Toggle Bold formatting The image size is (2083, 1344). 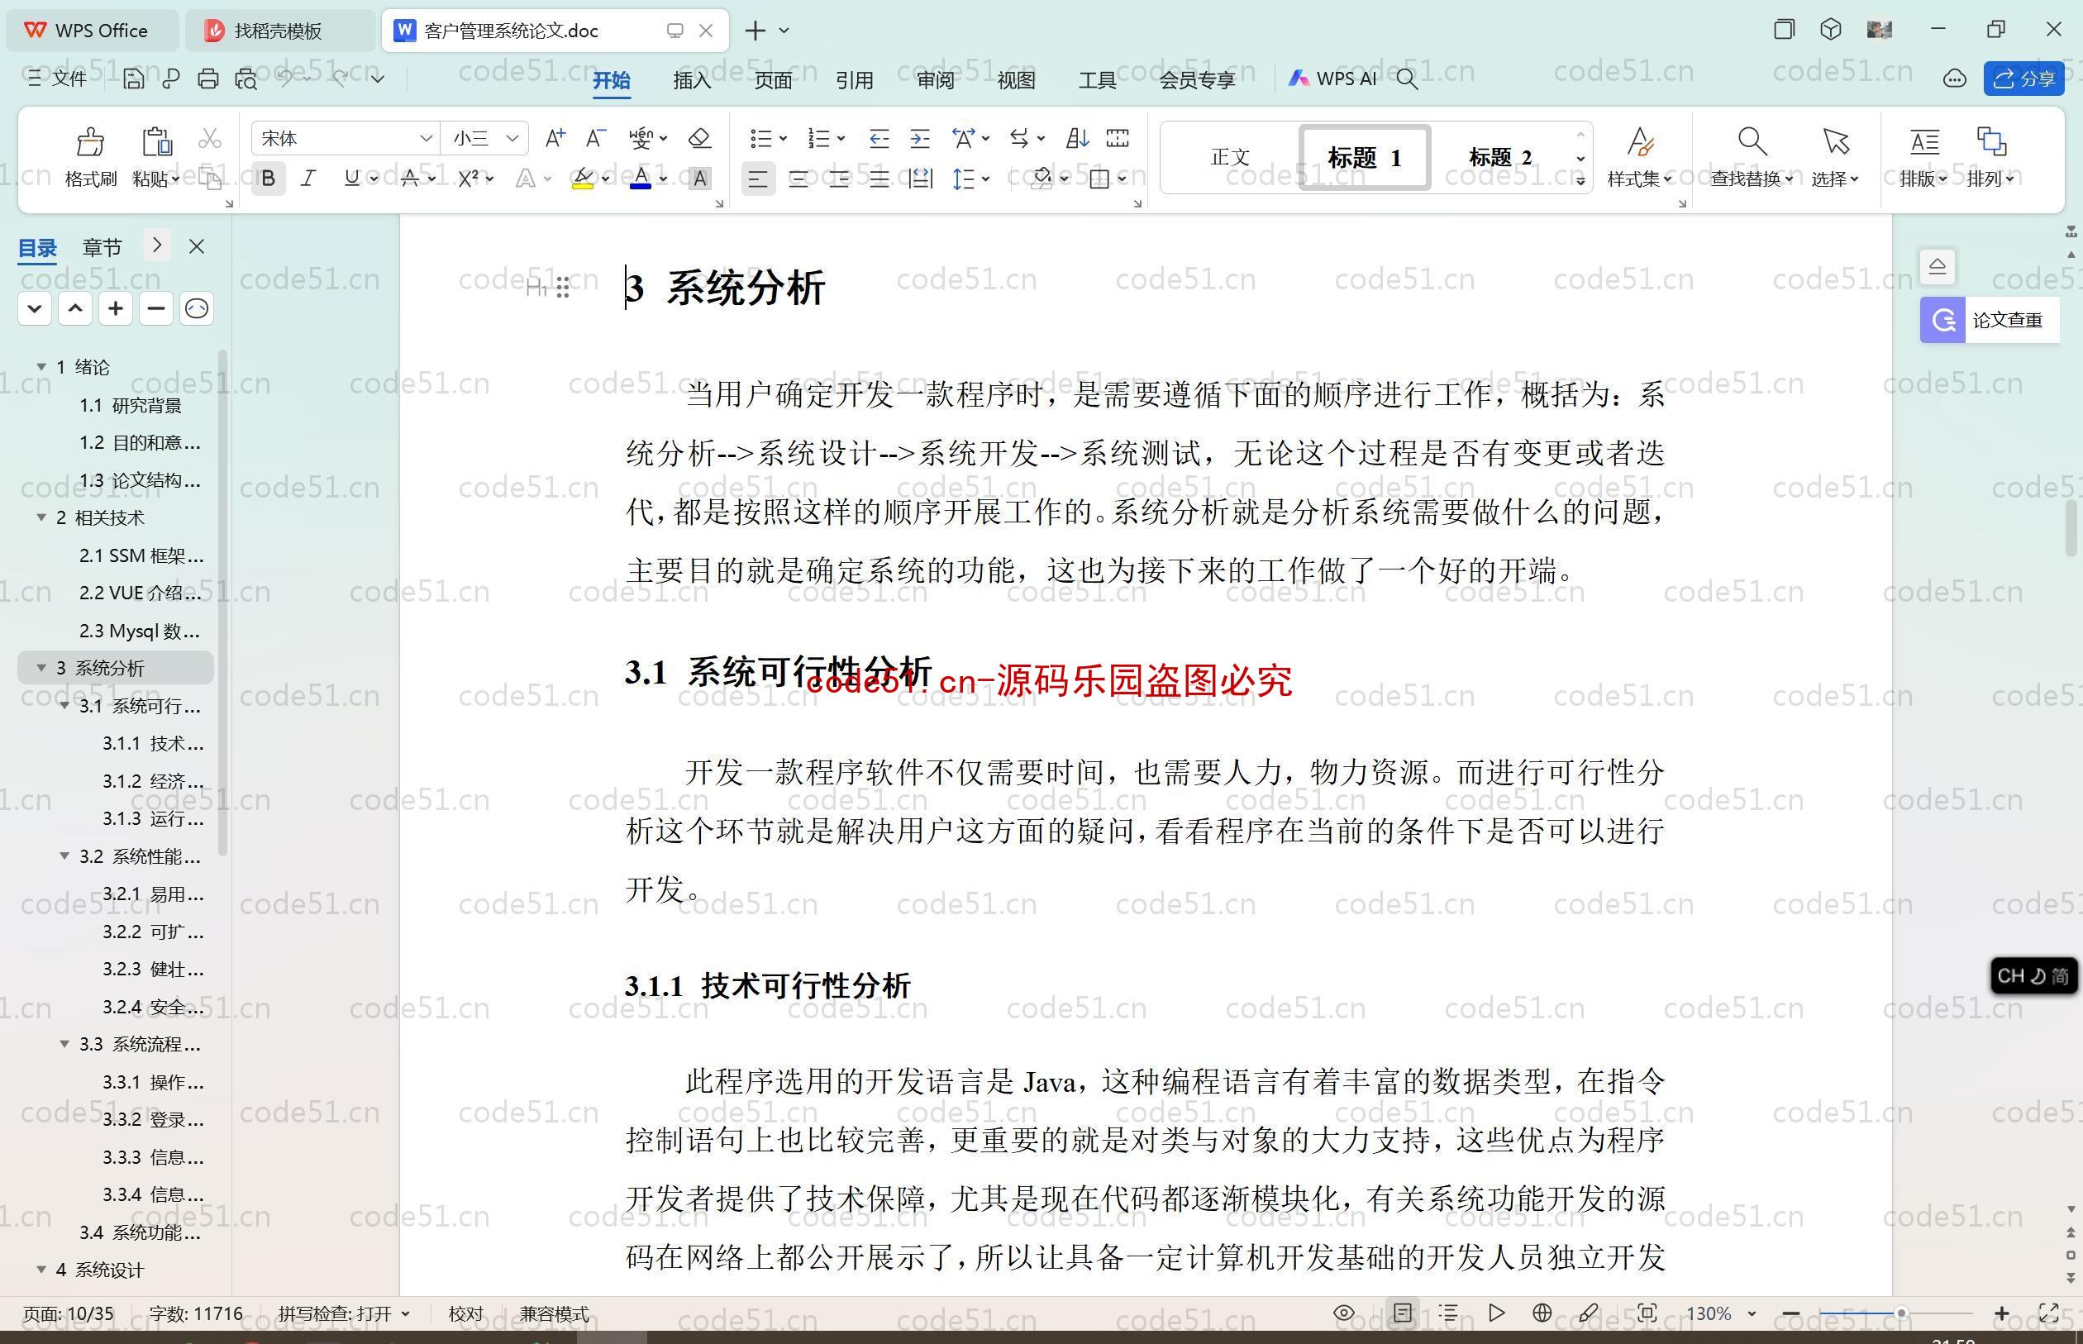(x=268, y=179)
